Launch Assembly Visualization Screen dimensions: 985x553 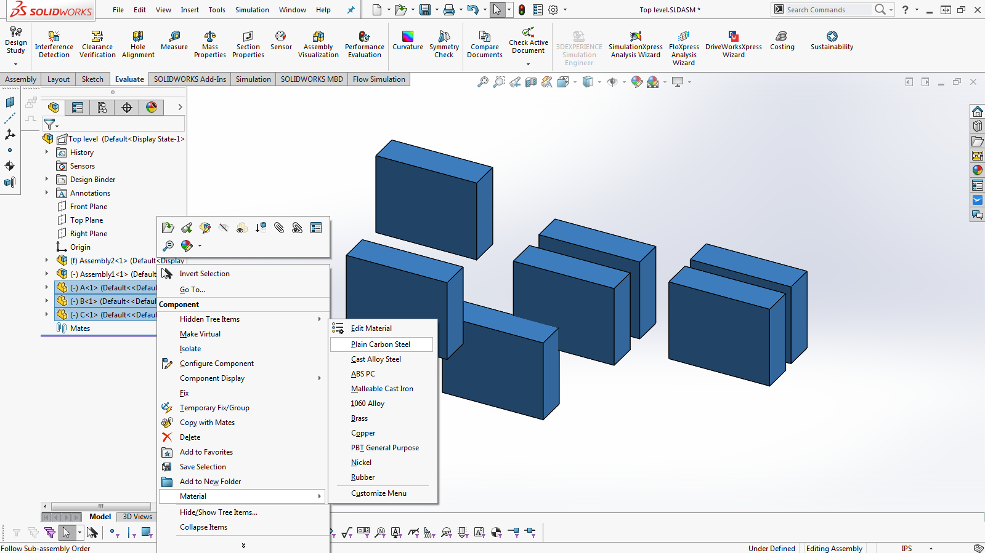pos(318,44)
